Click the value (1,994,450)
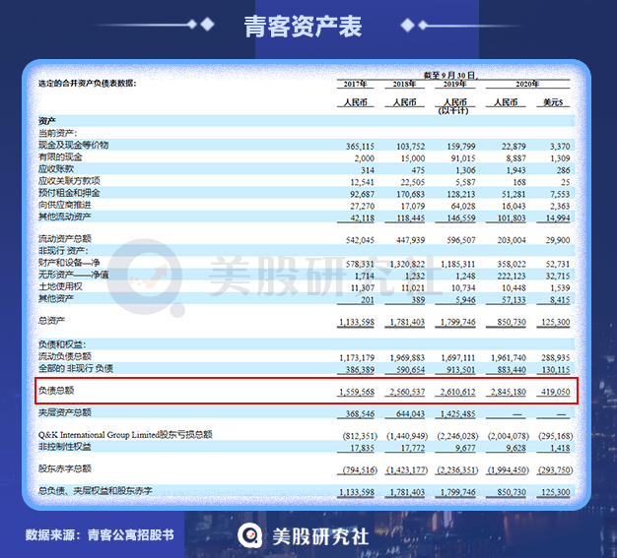 click(x=509, y=470)
